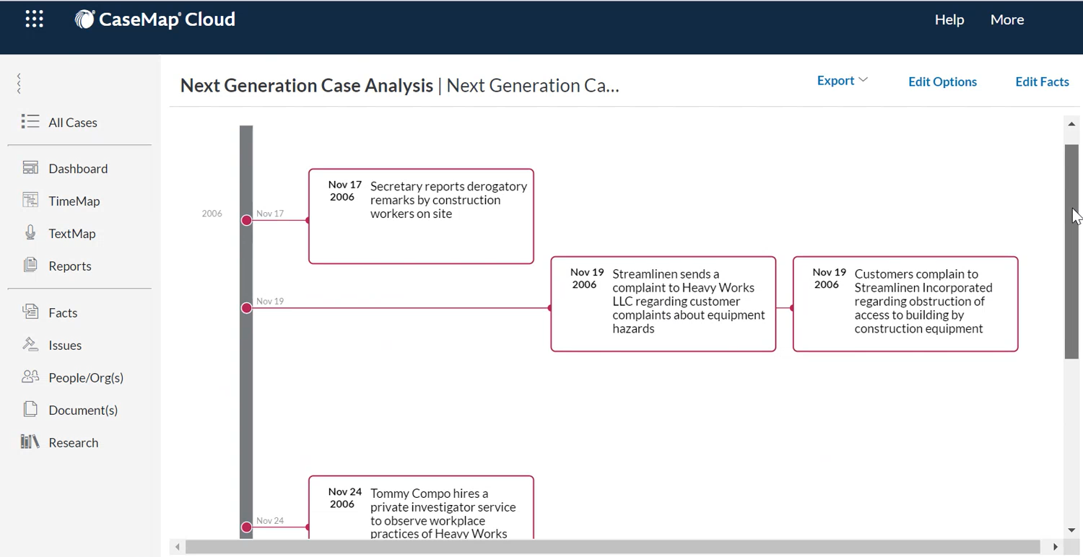This screenshot has width=1083, height=557.
Task: Click the Issues gavel icon
Action: 30,345
